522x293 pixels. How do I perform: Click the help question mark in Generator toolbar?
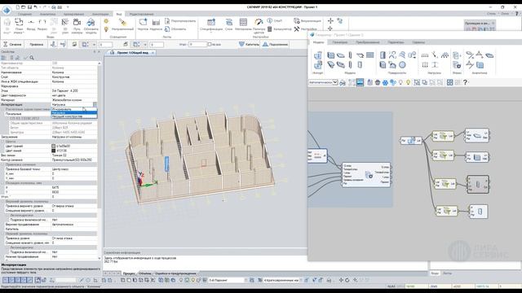pyautogui.click(x=466, y=82)
